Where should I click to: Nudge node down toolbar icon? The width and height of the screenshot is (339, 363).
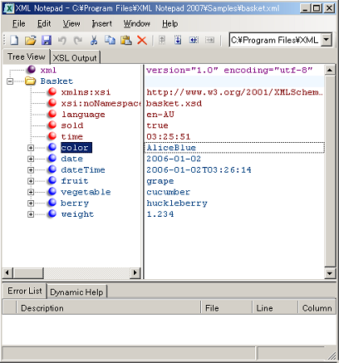coord(178,40)
